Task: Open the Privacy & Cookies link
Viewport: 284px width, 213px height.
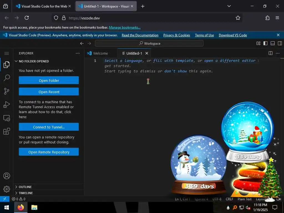Action: pyautogui.click(x=177, y=35)
